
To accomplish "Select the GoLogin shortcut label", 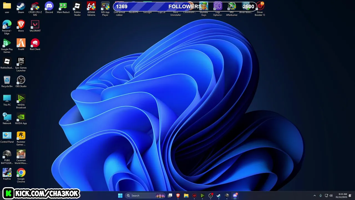I will tap(147, 12).
